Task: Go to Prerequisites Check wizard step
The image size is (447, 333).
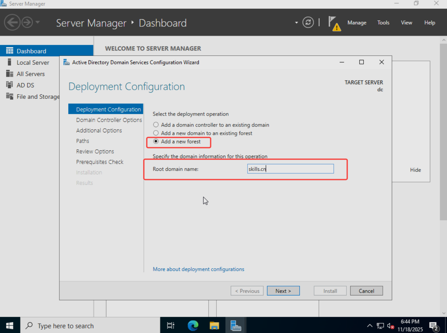Action: (x=100, y=162)
